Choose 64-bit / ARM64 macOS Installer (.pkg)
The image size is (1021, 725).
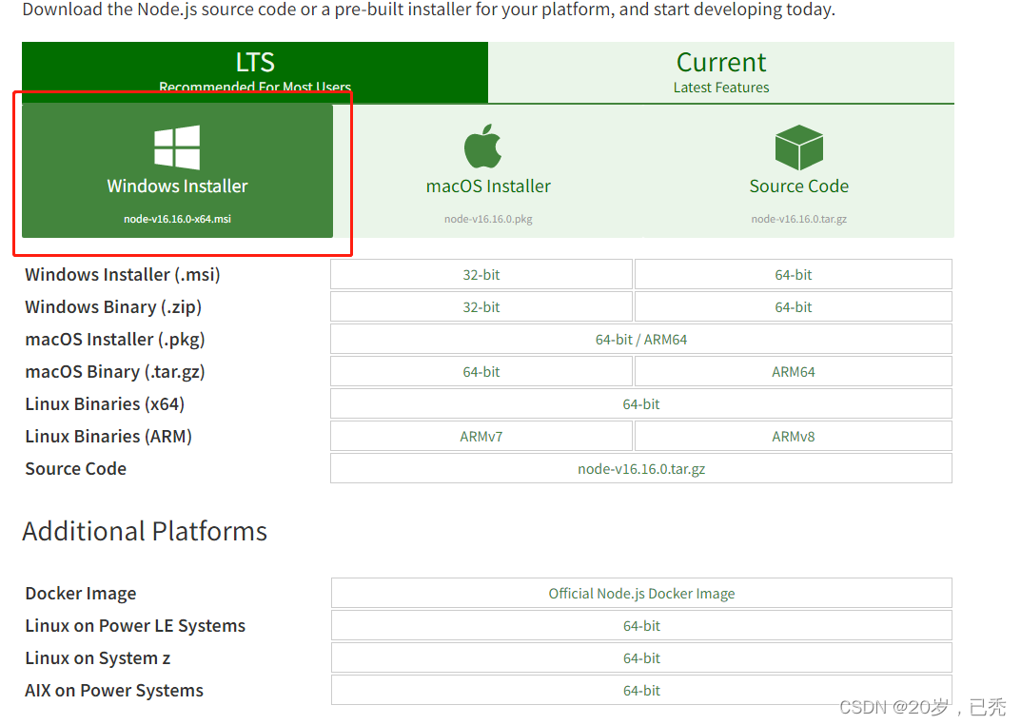[641, 340]
